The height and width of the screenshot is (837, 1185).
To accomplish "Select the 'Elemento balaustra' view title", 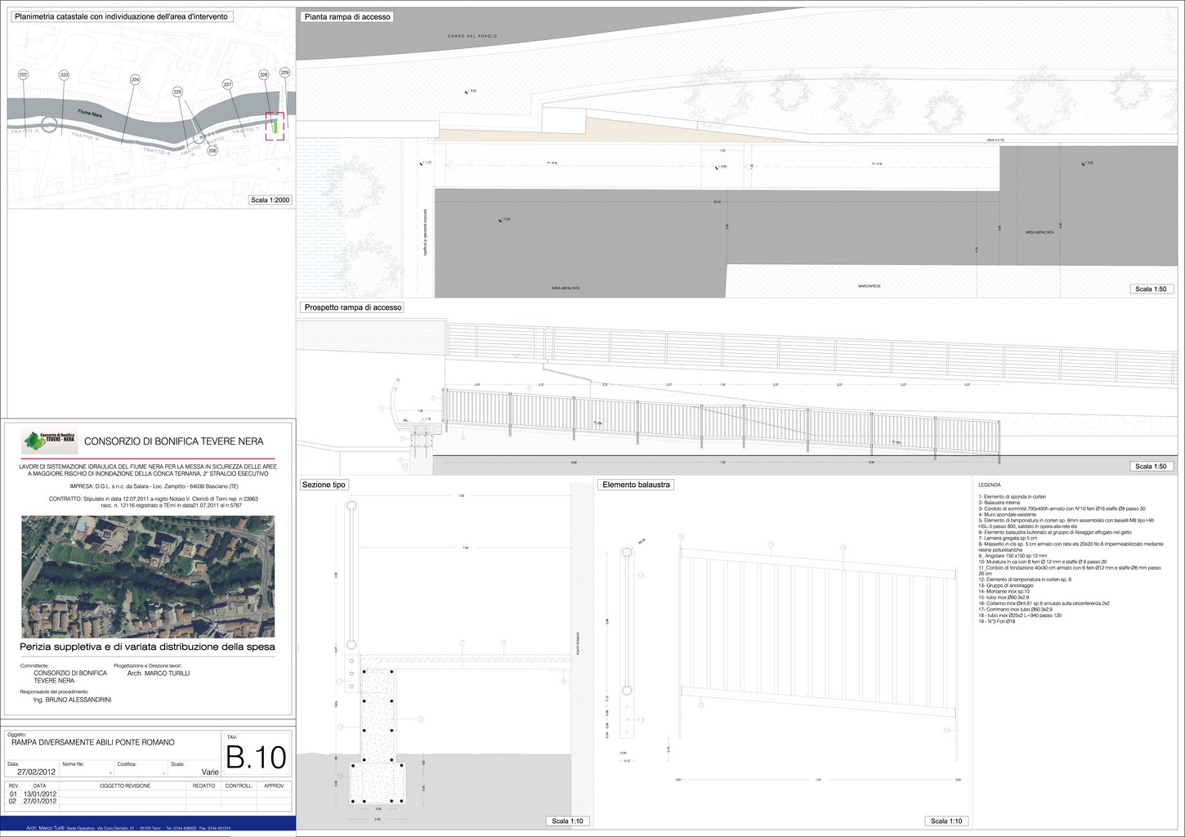I will point(637,485).
